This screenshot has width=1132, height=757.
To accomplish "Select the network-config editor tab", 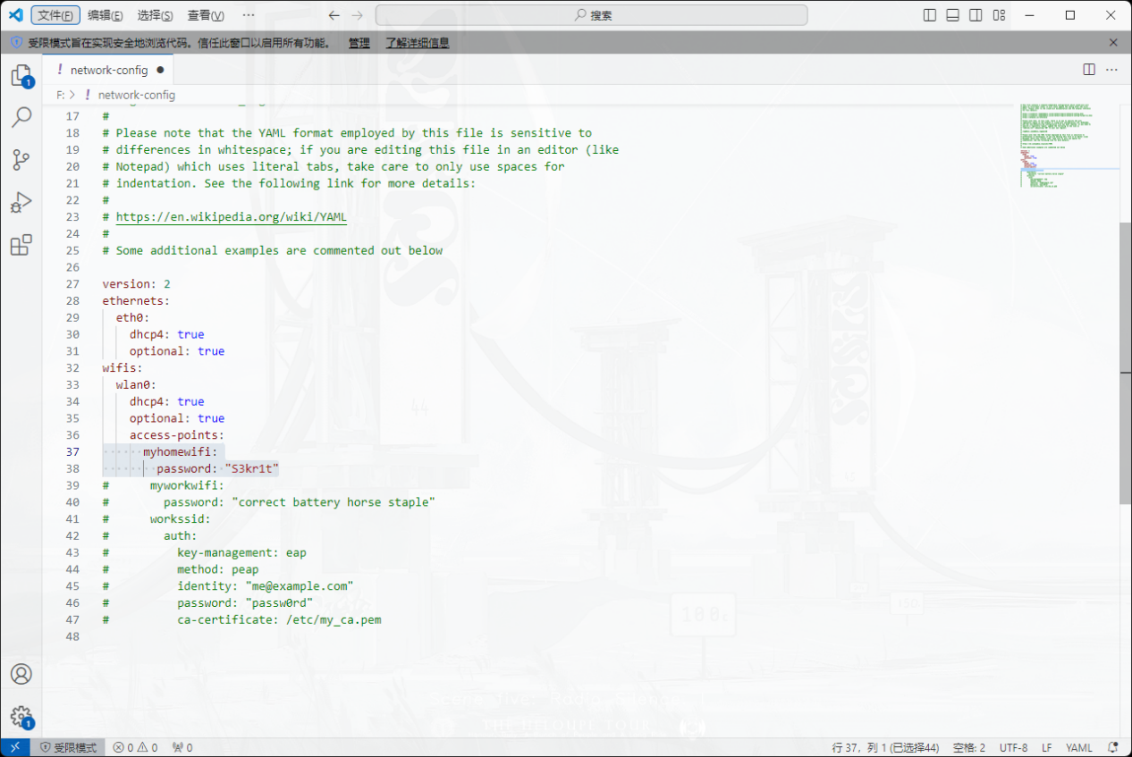I will 109,70.
